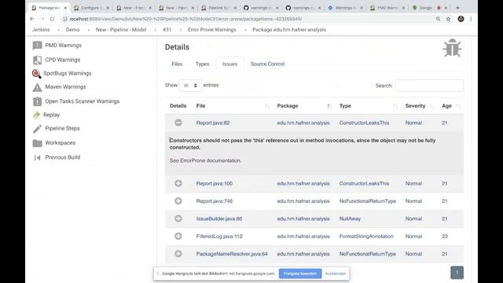The width and height of the screenshot is (503, 283).
Task: Open New - Pipeline - Model breadcrumb
Action: tap(121, 30)
